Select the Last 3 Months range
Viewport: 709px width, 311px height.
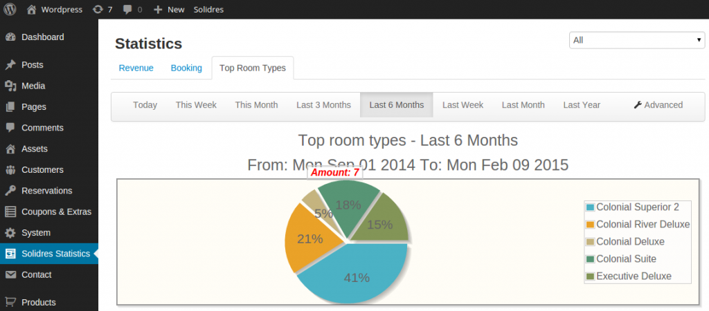point(324,105)
